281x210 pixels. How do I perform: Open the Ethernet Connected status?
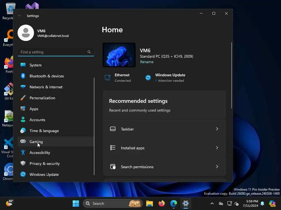click(118, 78)
